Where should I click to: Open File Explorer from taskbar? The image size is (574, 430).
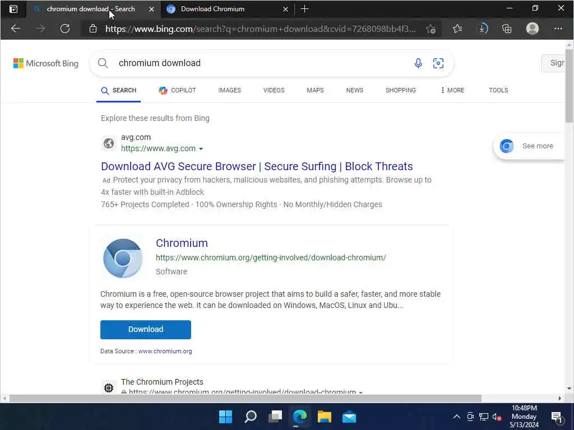[x=325, y=417]
